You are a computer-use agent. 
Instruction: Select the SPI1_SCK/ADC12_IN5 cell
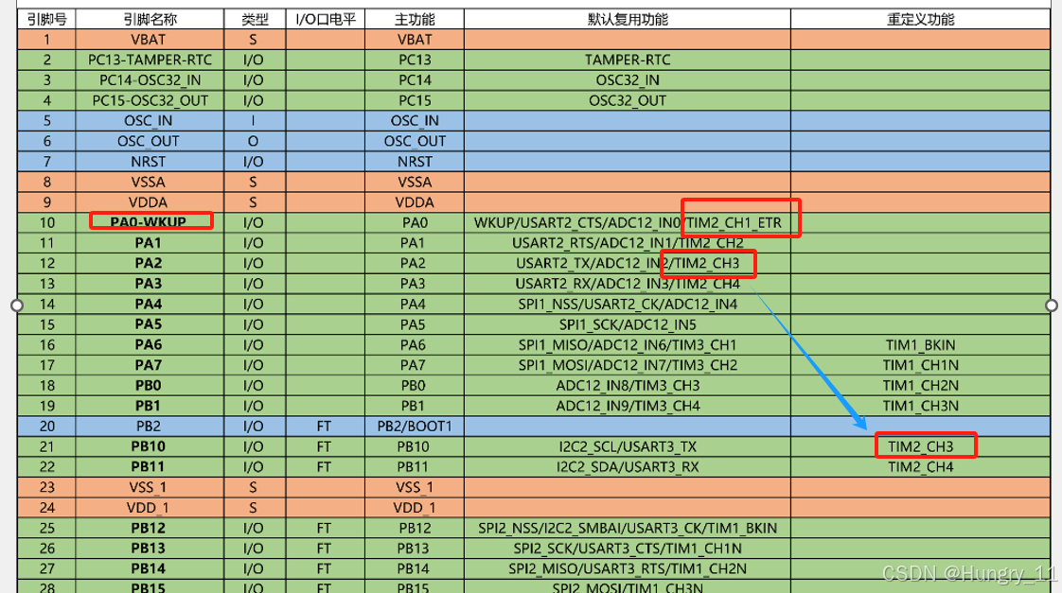628,324
